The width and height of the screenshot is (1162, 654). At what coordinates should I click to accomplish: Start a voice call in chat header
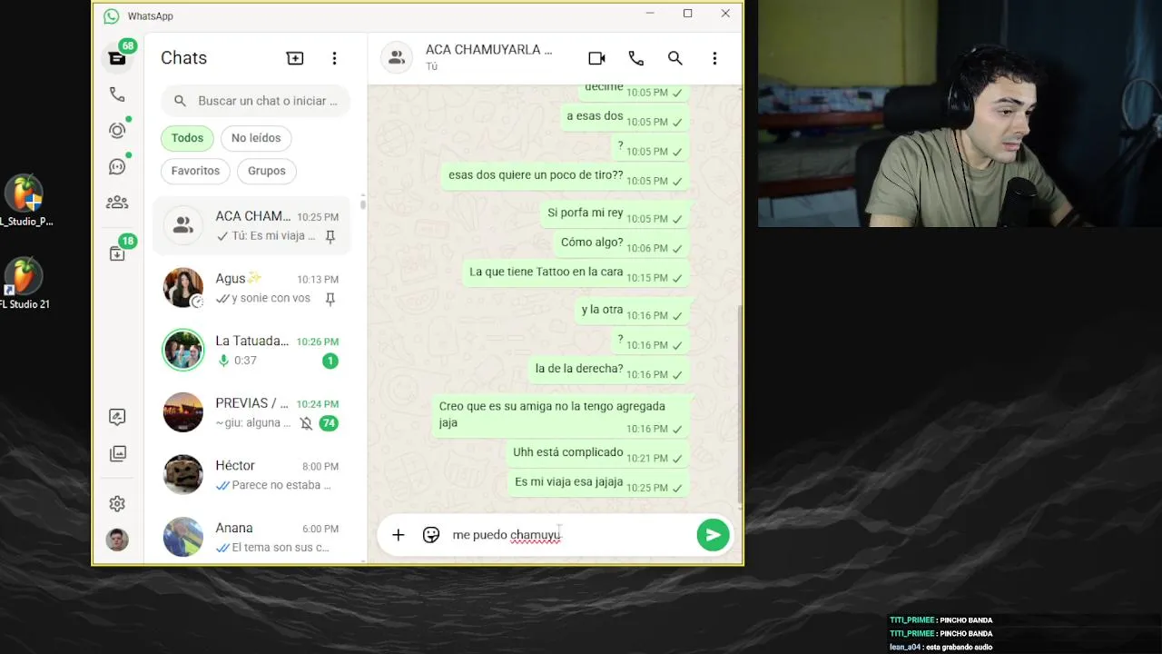click(x=636, y=58)
